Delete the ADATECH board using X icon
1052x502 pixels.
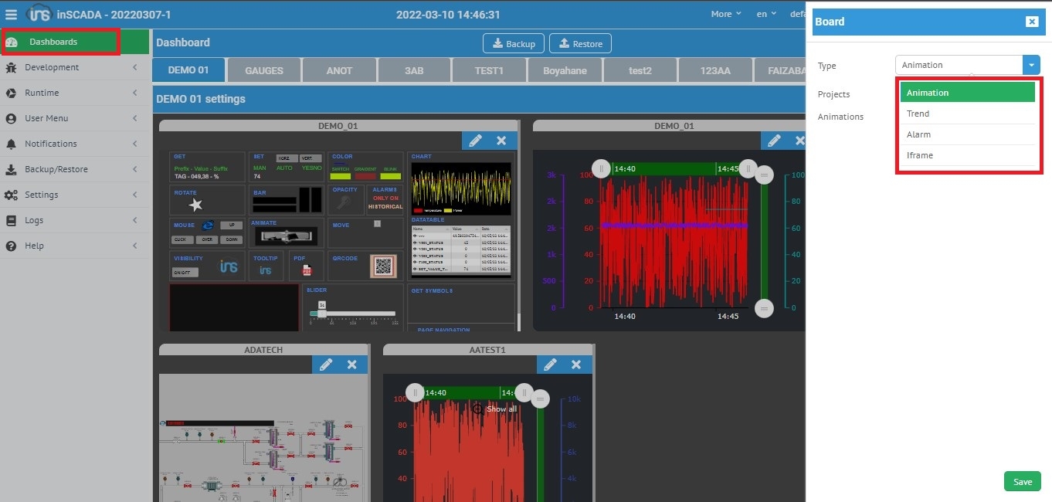tap(351, 365)
